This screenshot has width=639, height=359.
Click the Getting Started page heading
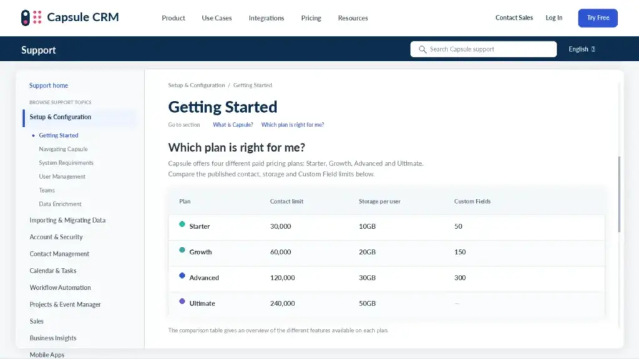tap(223, 107)
